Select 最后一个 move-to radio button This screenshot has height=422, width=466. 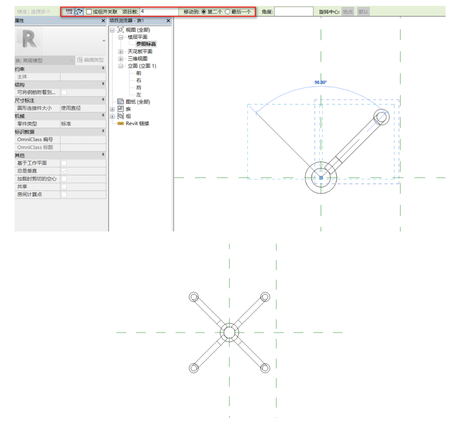click(227, 12)
